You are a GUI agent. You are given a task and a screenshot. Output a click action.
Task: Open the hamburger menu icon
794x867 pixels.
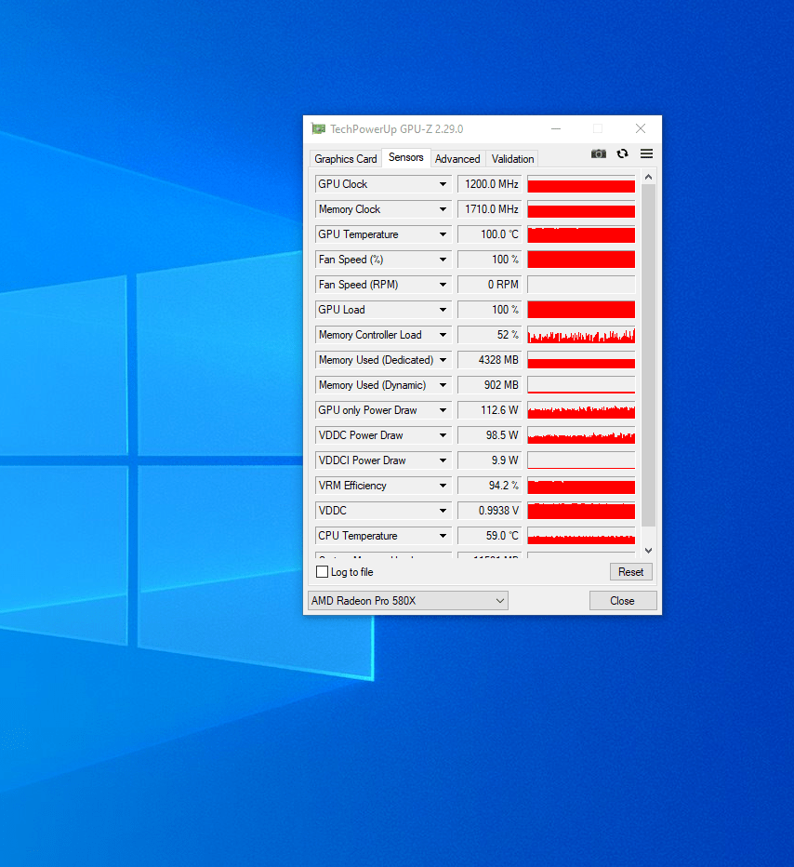[x=646, y=153]
